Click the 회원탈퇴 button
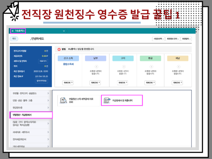 [186, 39]
